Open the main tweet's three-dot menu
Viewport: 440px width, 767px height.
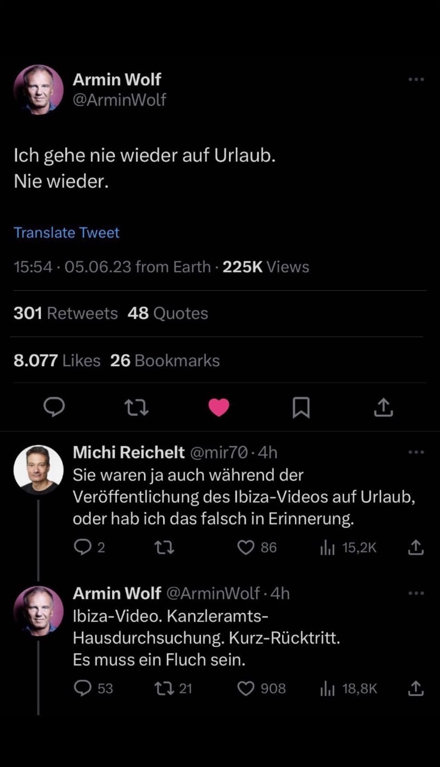pos(416,80)
